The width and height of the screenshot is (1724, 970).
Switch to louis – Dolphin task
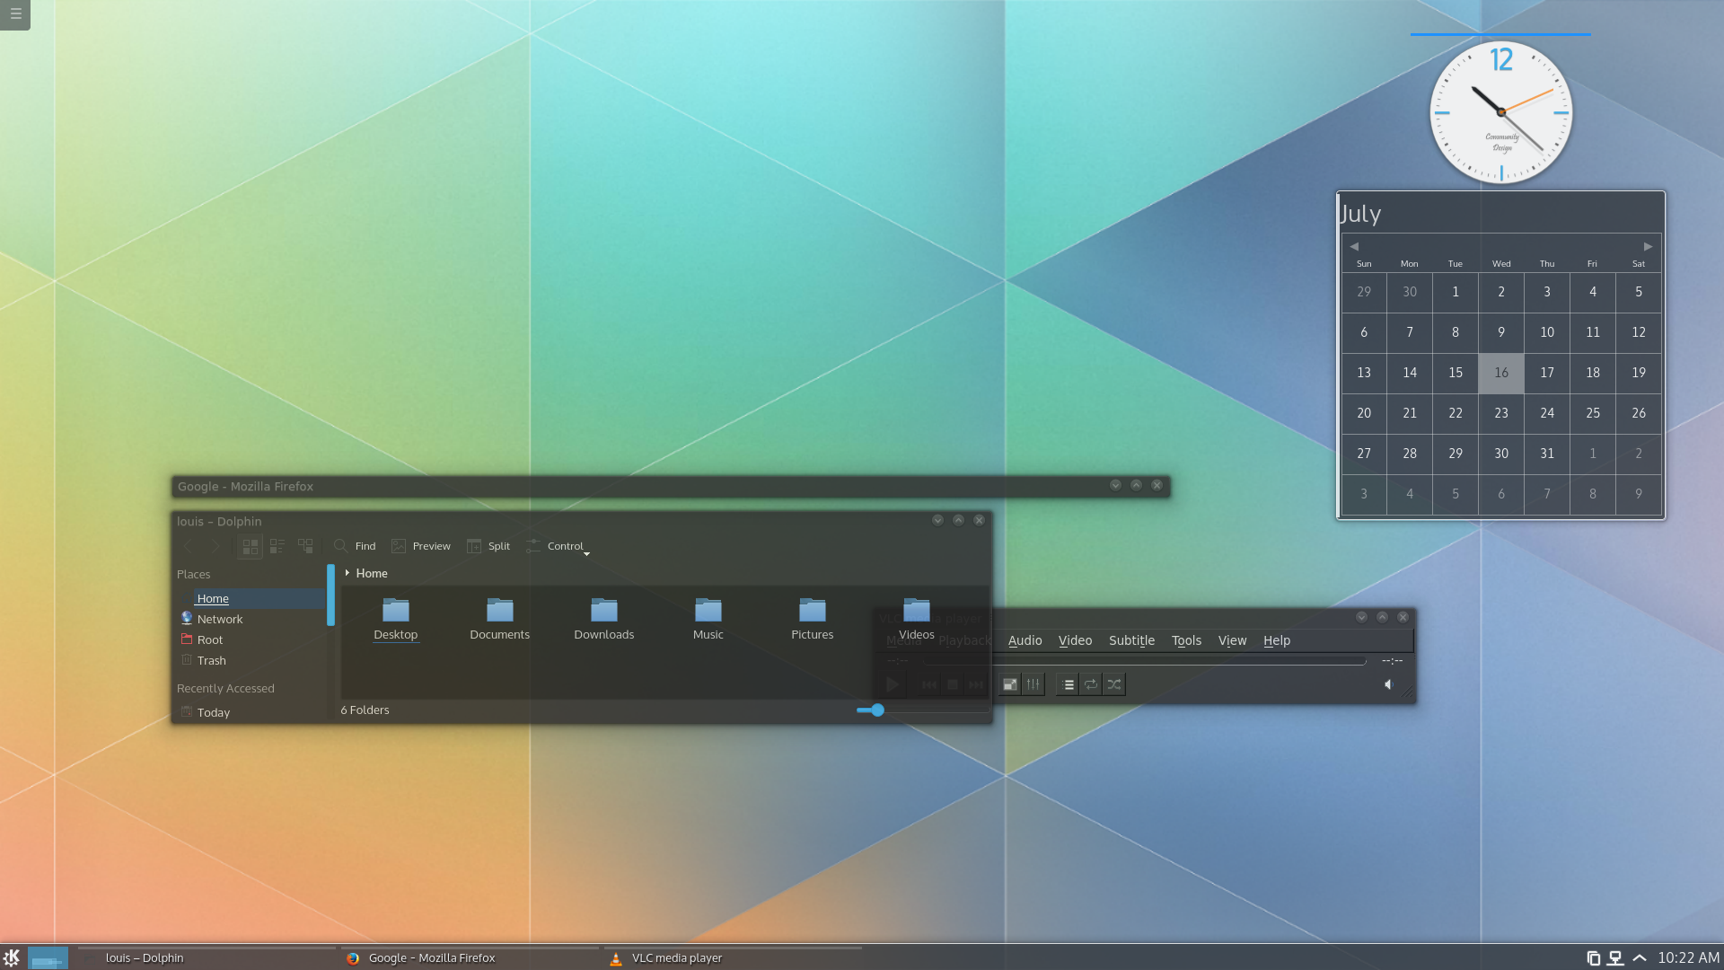pyautogui.click(x=207, y=958)
